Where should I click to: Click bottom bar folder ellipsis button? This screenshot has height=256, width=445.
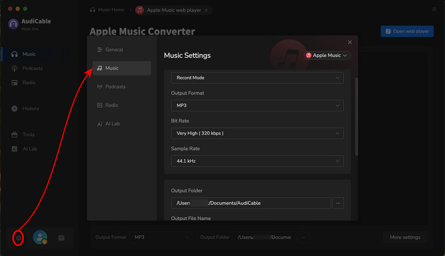(x=303, y=237)
